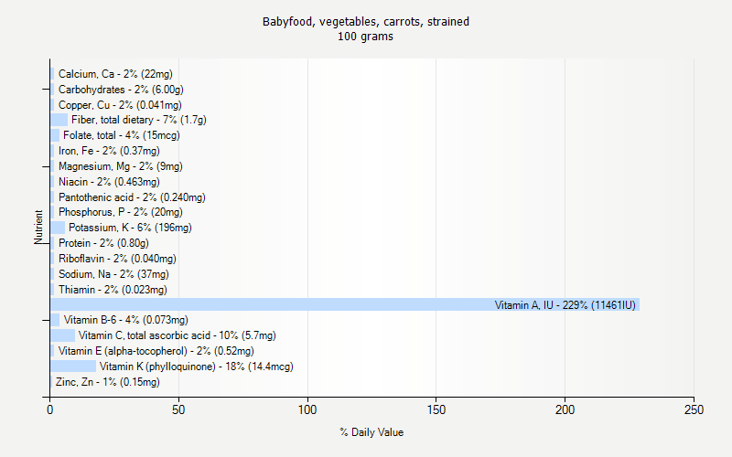Click the 100 tick label on x-axis
Viewport: 732px width, 457px height.
point(307,409)
